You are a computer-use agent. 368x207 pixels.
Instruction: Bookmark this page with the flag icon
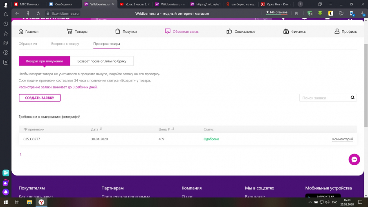(296, 13)
